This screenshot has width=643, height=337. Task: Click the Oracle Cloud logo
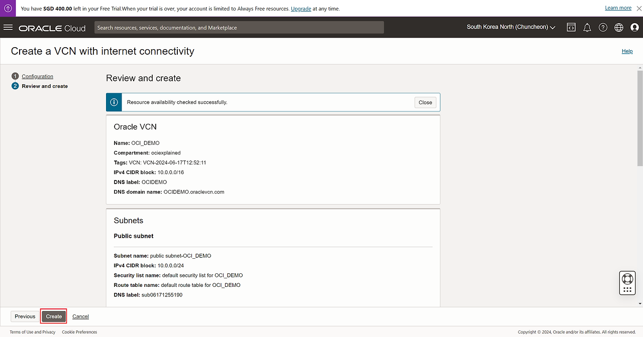52,28
